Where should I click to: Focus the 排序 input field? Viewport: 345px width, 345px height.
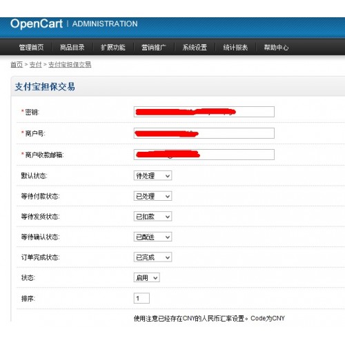click(x=141, y=298)
